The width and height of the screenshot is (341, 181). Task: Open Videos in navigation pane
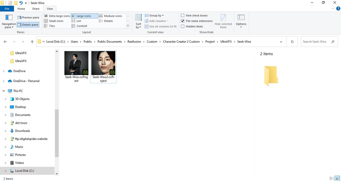point(19,163)
